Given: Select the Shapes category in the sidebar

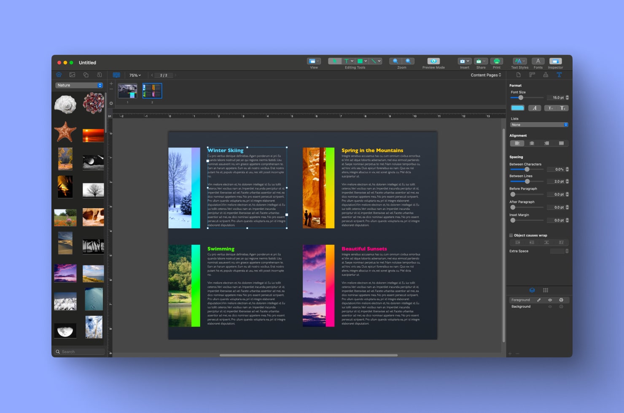Looking at the screenshot, I should click(86, 75).
